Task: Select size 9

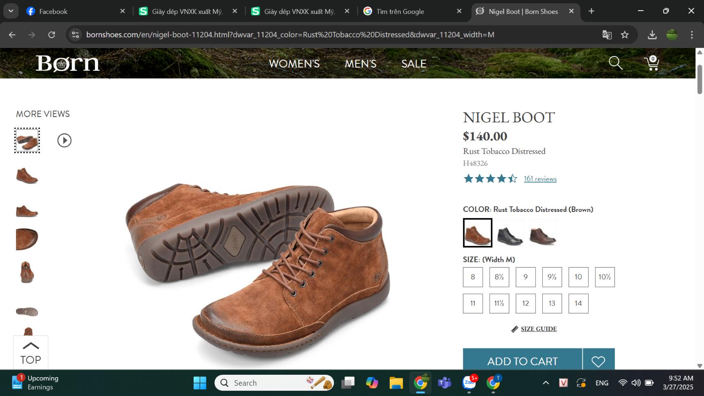Action: 526,277
